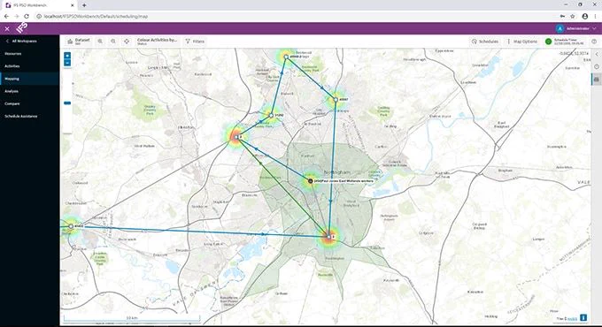This screenshot has width=602, height=327.
Task: Open Colour Activities by dropdown
Action: pos(157,42)
